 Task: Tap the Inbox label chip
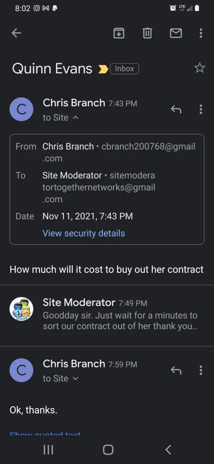pyautogui.click(x=125, y=69)
